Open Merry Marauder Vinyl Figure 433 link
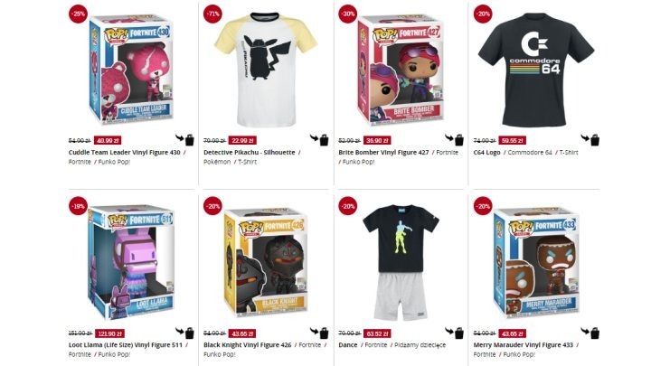651x366 pixels. [x=524, y=345]
